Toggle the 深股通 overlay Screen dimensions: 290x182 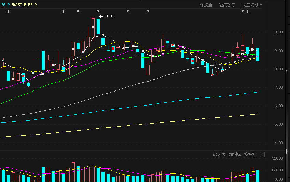coord(206,5)
